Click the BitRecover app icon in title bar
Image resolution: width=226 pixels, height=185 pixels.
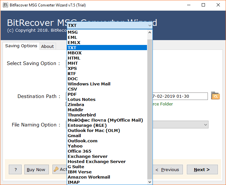[x=5, y=5]
